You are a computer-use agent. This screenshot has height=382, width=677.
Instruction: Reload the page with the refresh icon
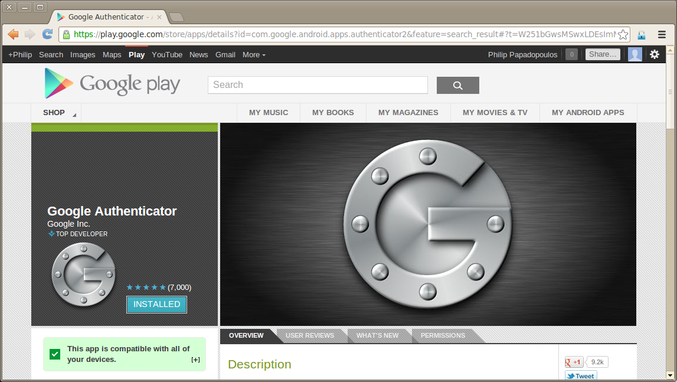pos(47,34)
